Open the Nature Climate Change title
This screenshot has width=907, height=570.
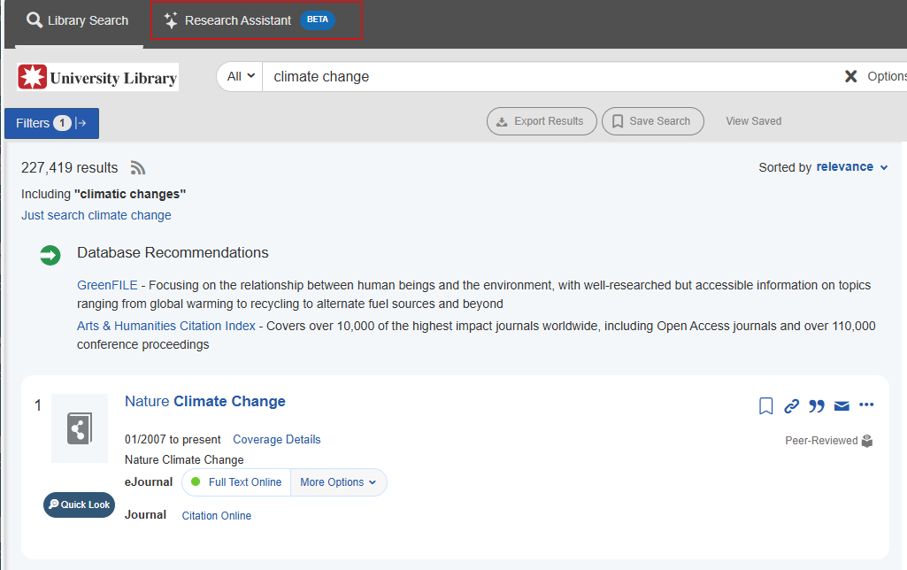click(x=204, y=401)
